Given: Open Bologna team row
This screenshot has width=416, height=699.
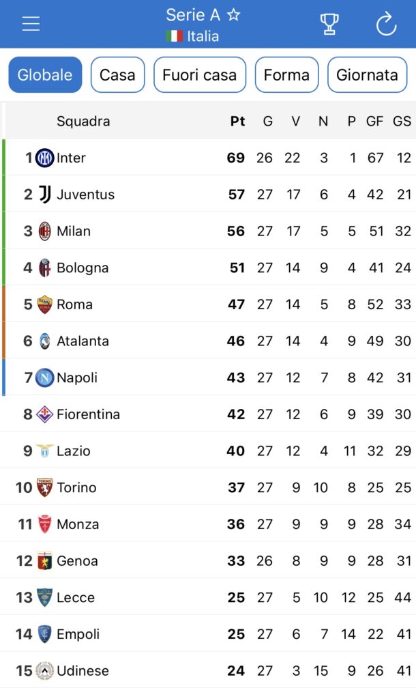Looking at the screenshot, I should [x=208, y=268].
